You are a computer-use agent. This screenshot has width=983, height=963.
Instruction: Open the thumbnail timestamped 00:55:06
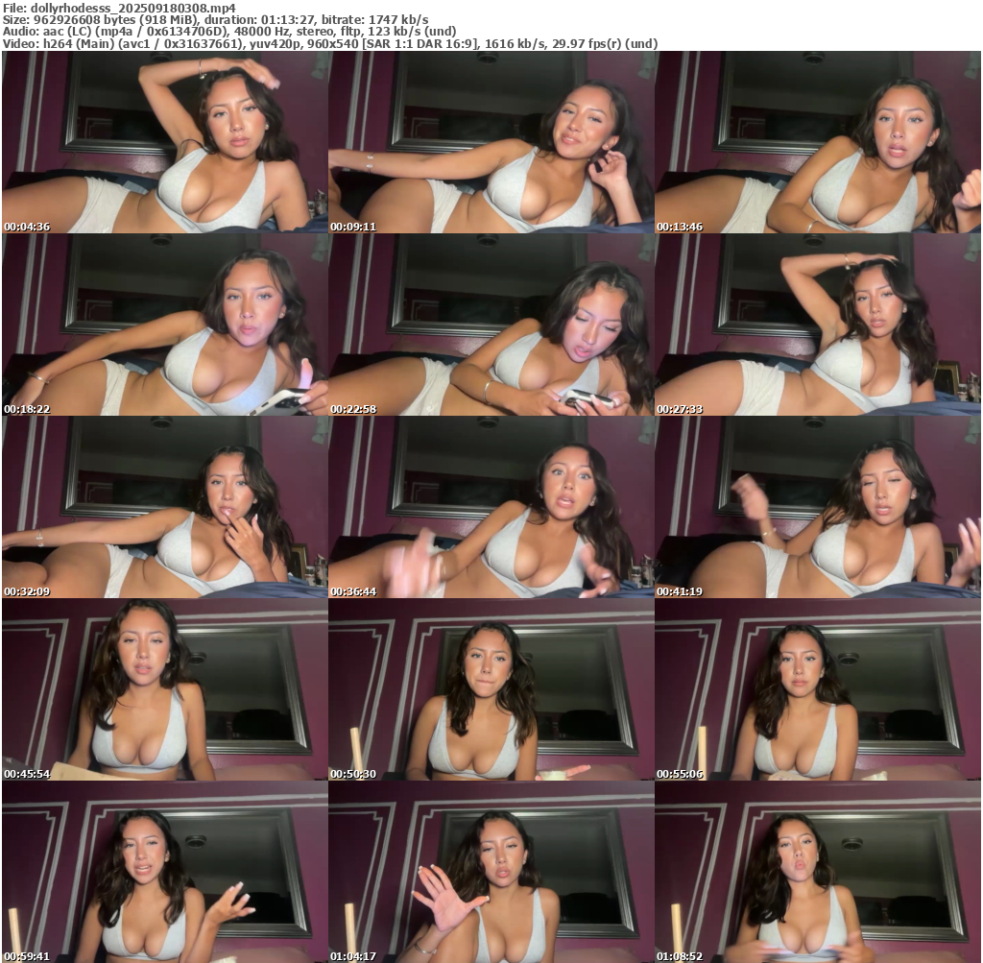(x=817, y=689)
